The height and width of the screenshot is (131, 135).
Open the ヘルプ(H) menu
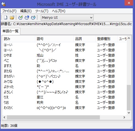[58, 11]
